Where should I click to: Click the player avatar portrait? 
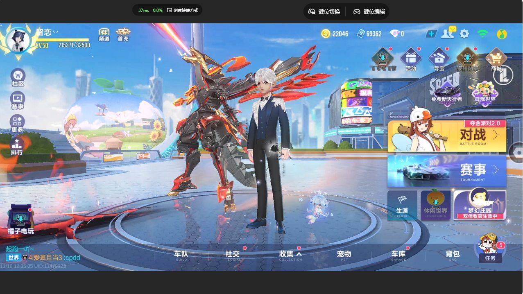pos(18,41)
